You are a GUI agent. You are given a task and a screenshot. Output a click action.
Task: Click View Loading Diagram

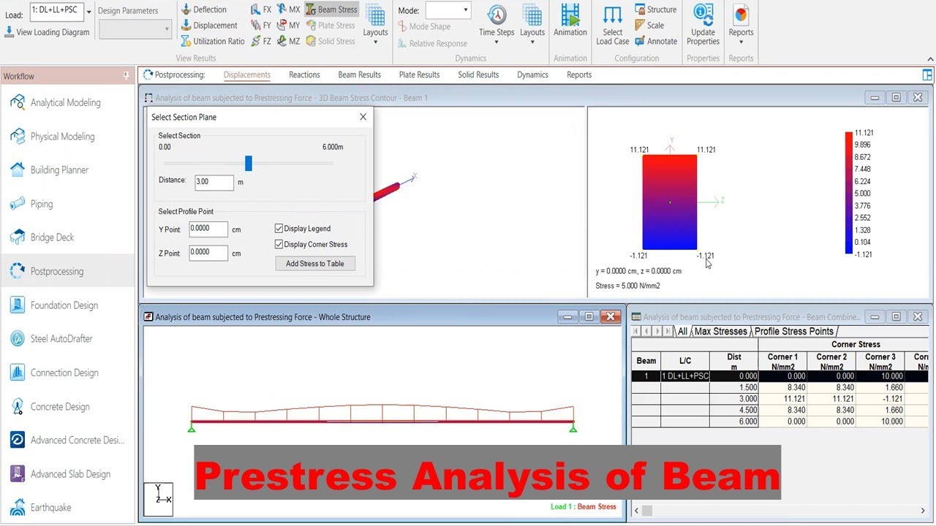[47, 32]
